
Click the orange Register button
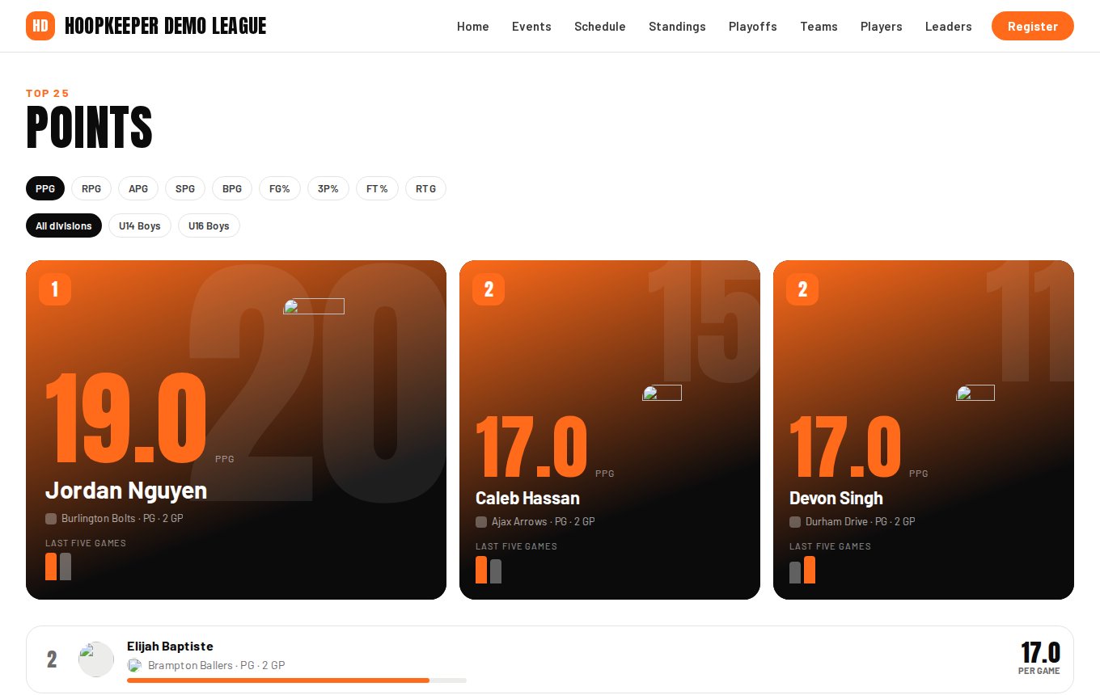[1033, 26]
